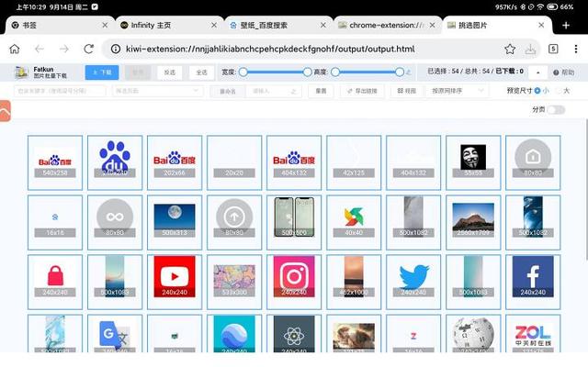
Task: Click the 重置 reset button
Action: point(321,91)
